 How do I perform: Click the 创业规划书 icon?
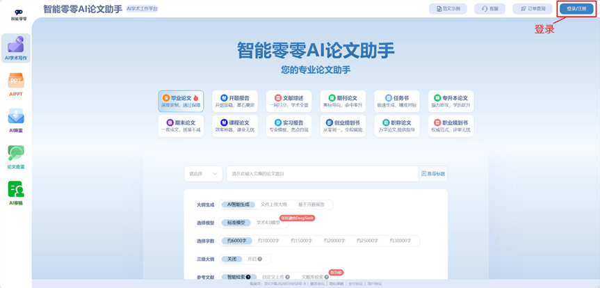(329, 122)
